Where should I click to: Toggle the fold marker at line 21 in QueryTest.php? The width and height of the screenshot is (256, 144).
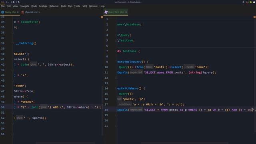[x=116, y=126]
